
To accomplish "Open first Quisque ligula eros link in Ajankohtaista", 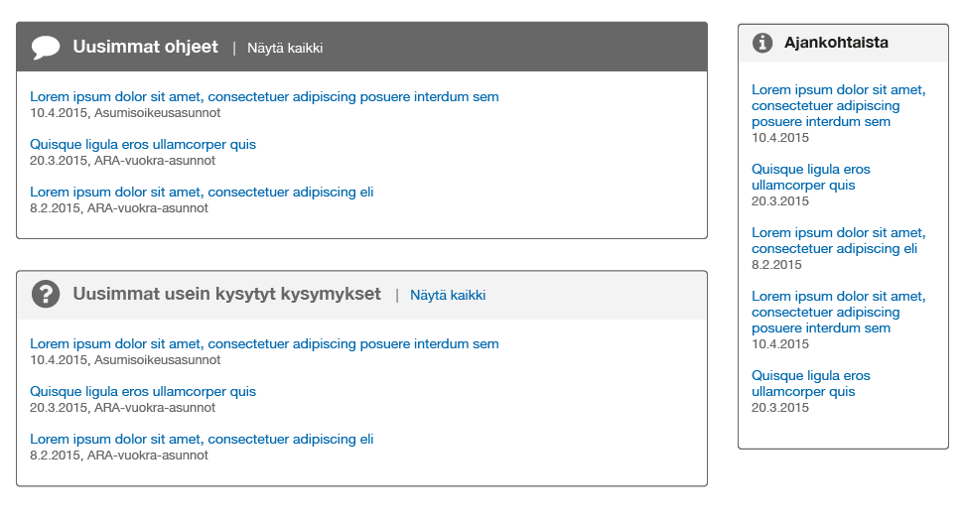I will (x=811, y=178).
